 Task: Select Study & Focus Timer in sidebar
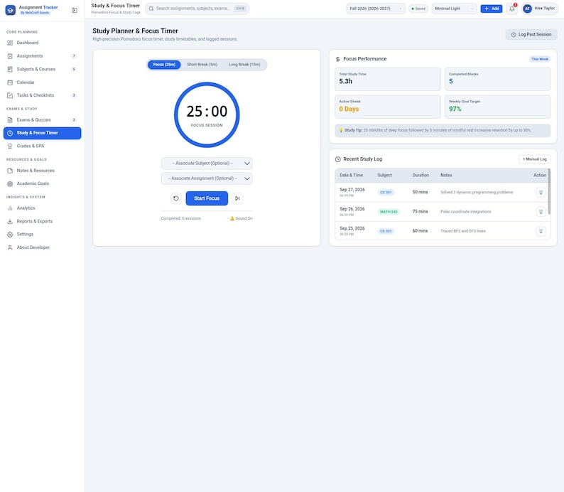(x=42, y=133)
